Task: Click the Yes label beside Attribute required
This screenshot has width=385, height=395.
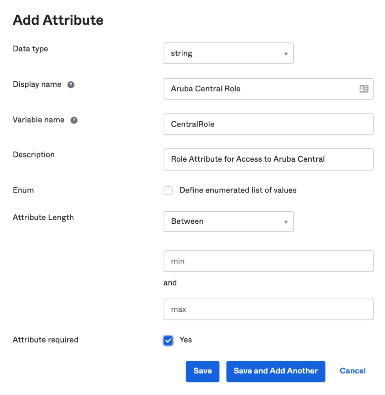Action: 186,340
